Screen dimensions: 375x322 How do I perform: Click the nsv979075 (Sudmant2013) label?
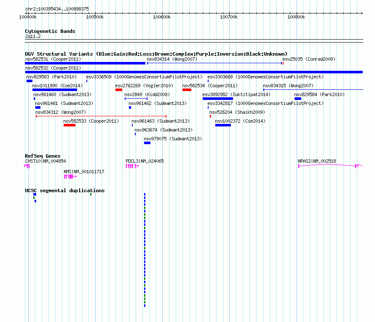coord(173,139)
